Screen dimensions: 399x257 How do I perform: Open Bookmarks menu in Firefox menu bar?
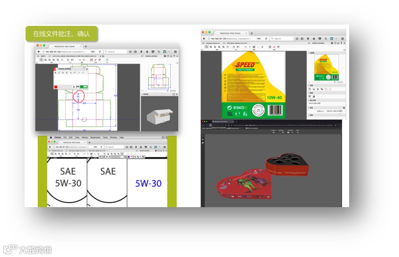coord(95,137)
